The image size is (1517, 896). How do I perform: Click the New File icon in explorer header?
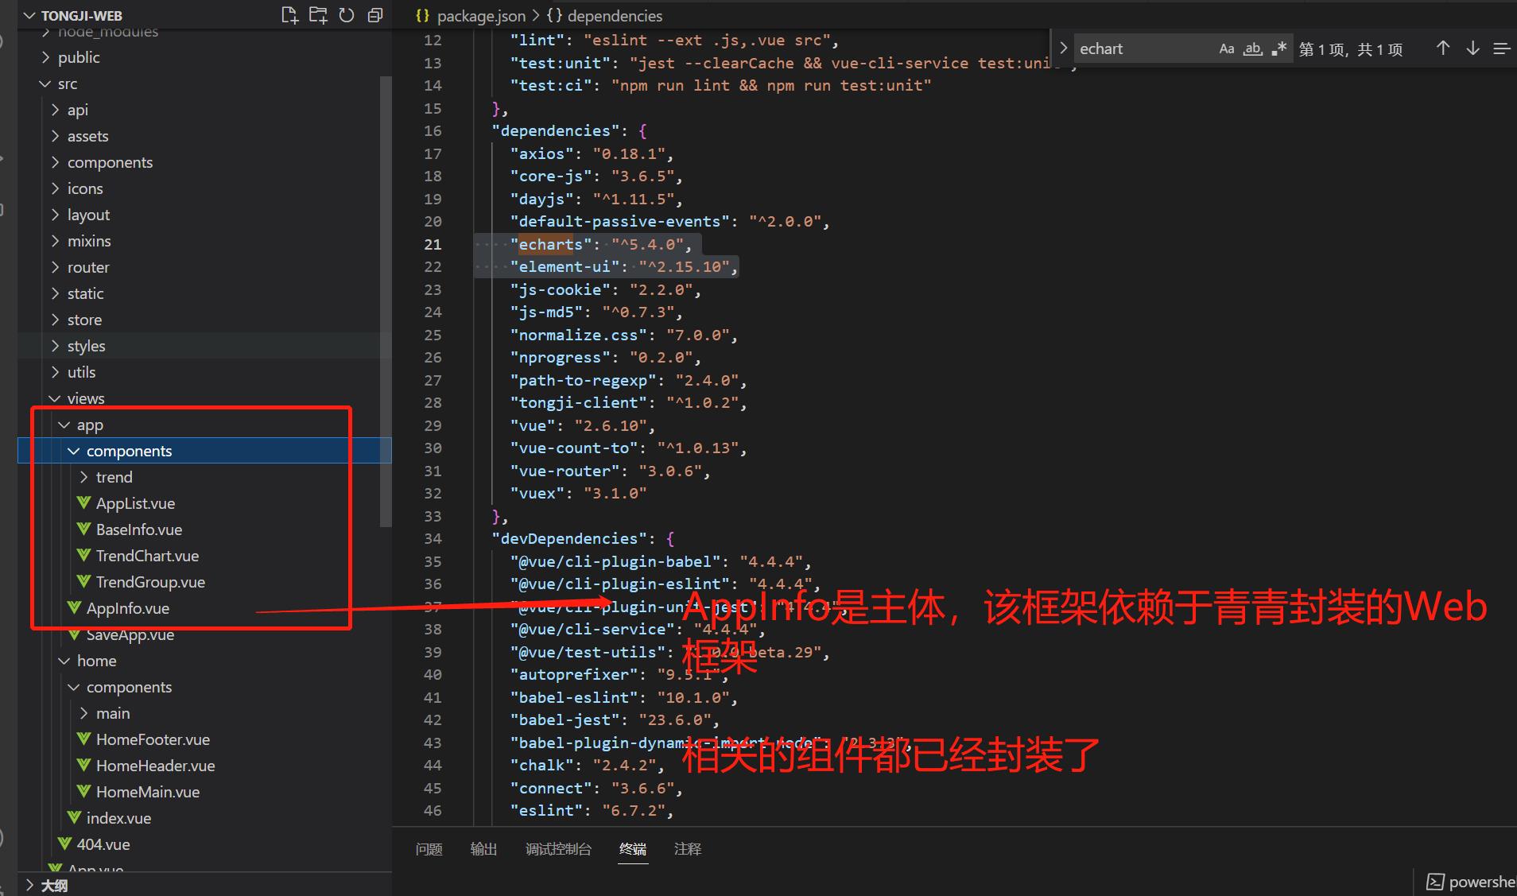[290, 15]
